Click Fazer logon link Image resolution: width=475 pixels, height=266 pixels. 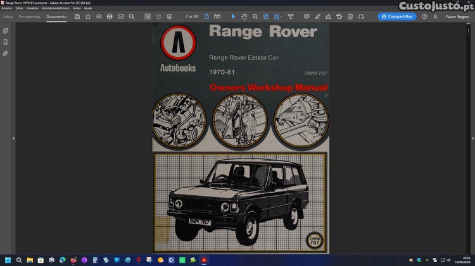tap(457, 16)
